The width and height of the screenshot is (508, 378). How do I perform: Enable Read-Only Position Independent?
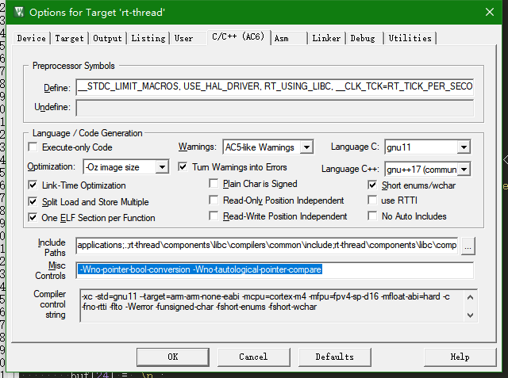pos(214,200)
